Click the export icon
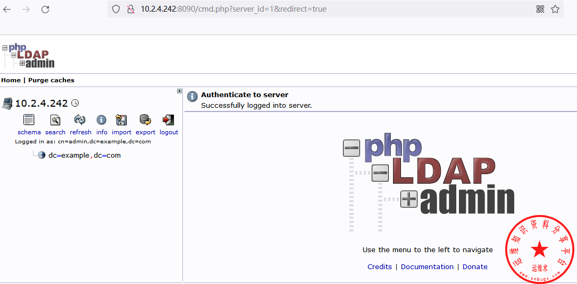The width and height of the screenshot is (577, 284). 145,120
